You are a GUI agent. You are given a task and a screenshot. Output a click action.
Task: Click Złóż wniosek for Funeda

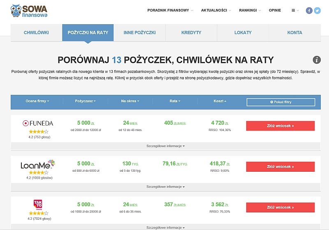(280, 126)
